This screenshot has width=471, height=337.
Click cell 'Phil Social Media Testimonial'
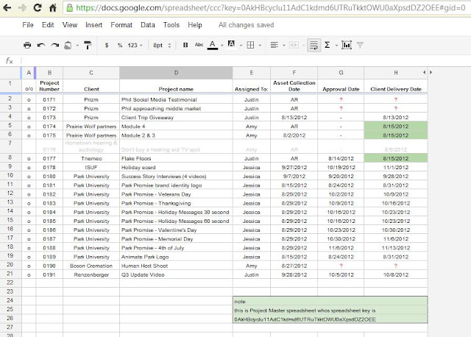click(x=176, y=99)
